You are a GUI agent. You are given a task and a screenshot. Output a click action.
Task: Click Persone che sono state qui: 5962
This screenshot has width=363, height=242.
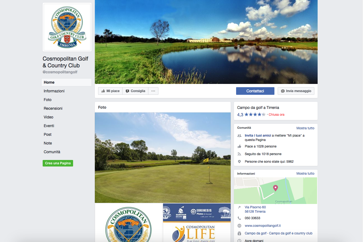tap(269, 162)
